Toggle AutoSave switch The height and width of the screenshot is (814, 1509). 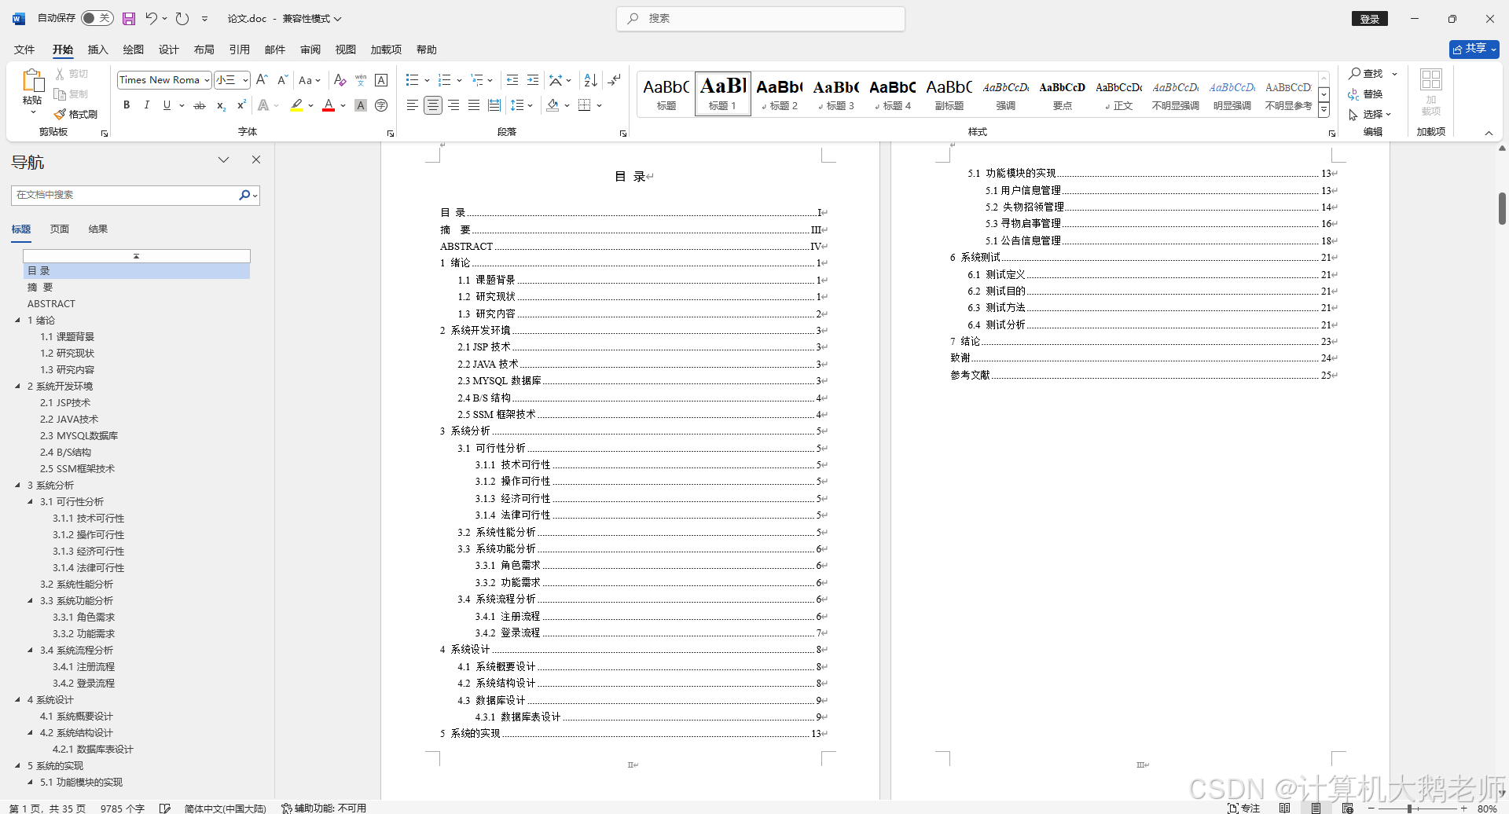pos(97,18)
